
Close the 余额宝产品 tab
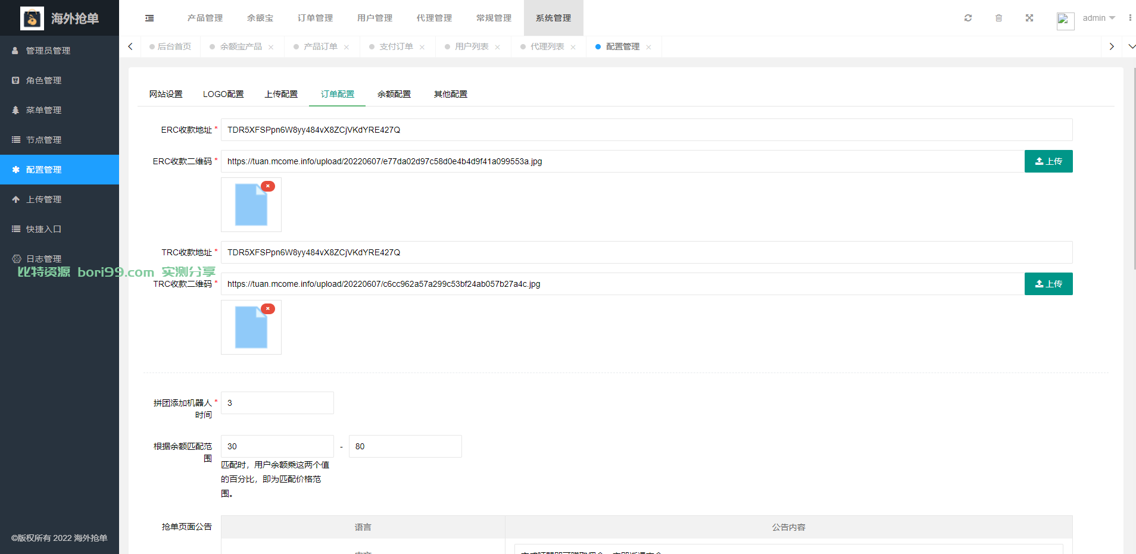(271, 47)
